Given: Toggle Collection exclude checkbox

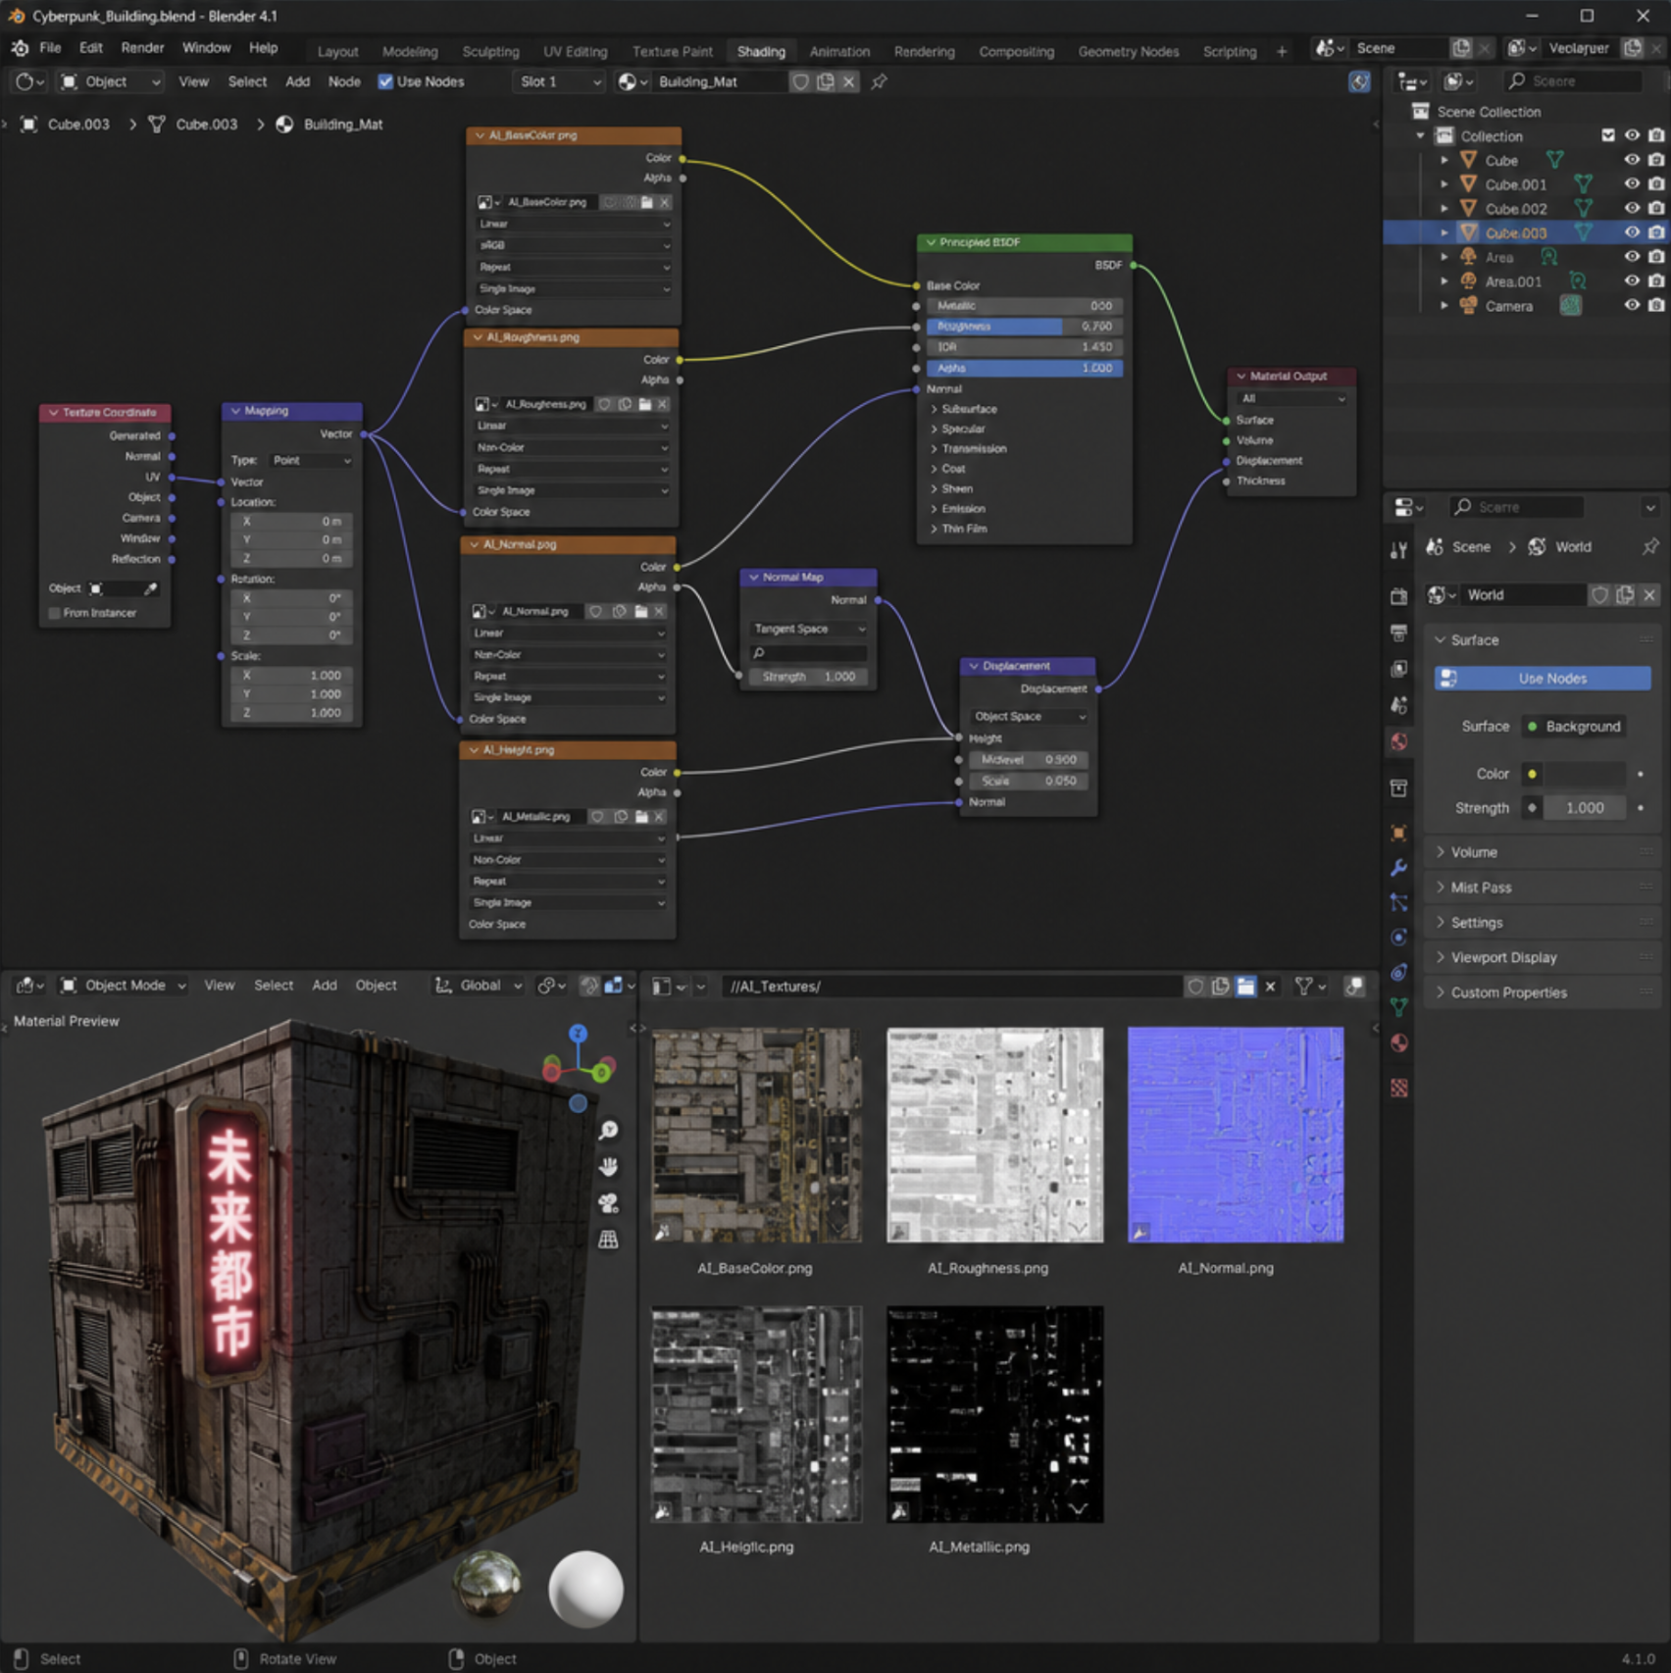Looking at the screenshot, I should click(x=1608, y=135).
